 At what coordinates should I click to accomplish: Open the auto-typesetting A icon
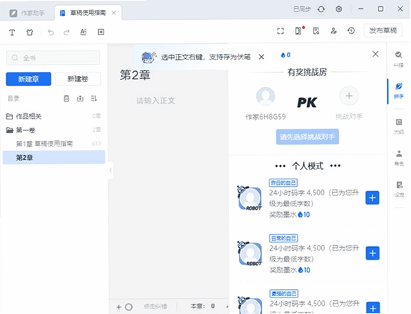pyautogui.click(x=83, y=32)
